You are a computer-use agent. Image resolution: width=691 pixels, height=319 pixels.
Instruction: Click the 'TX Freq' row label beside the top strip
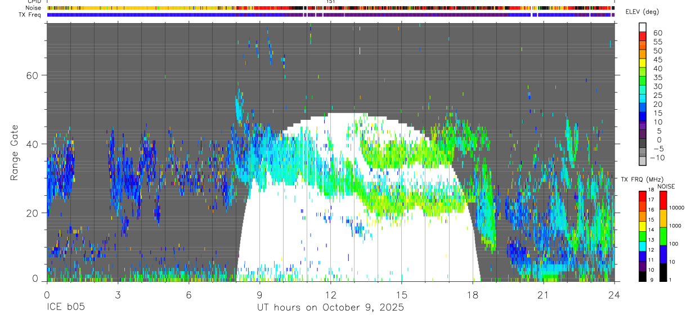[x=29, y=15]
